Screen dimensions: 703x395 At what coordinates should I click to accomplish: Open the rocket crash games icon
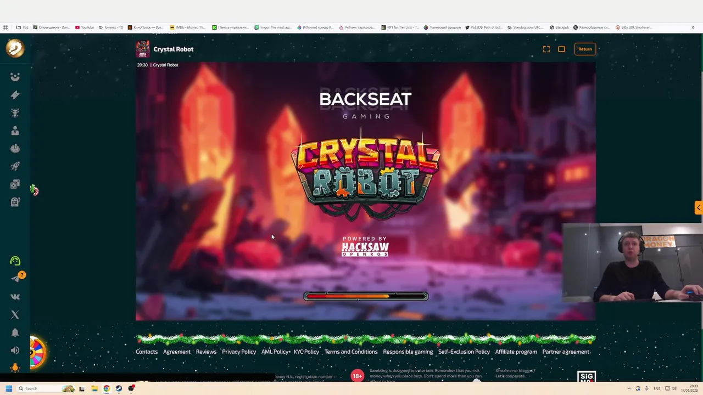click(x=15, y=166)
